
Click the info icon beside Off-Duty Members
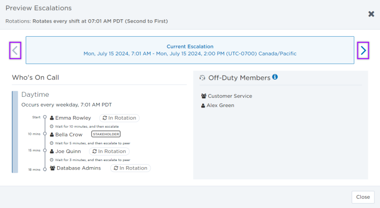click(x=275, y=77)
